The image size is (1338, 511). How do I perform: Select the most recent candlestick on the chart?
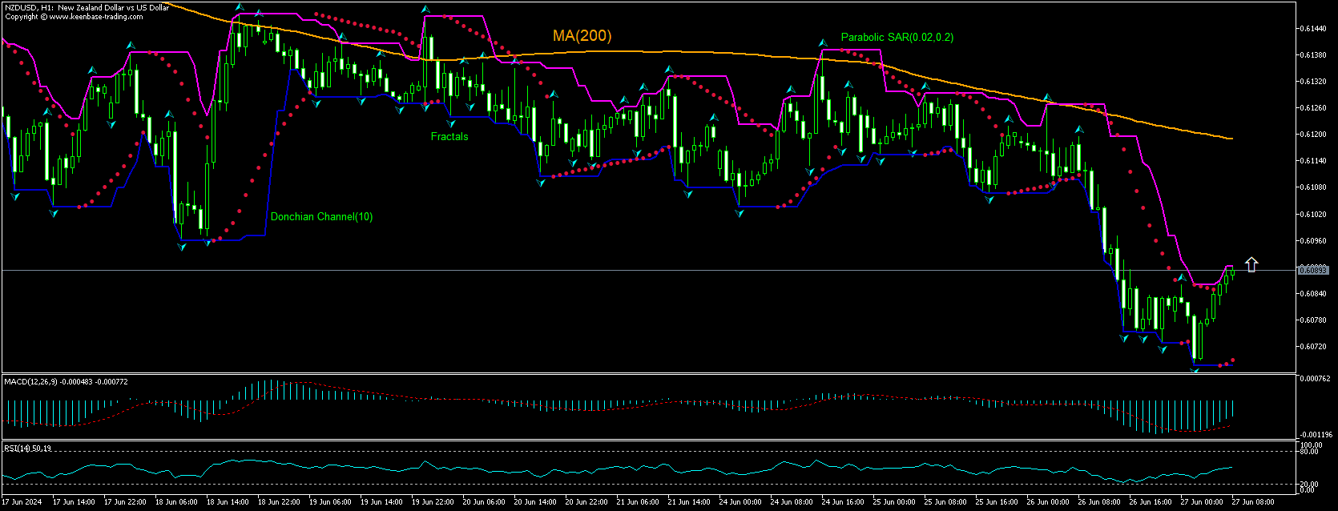point(1232,272)
